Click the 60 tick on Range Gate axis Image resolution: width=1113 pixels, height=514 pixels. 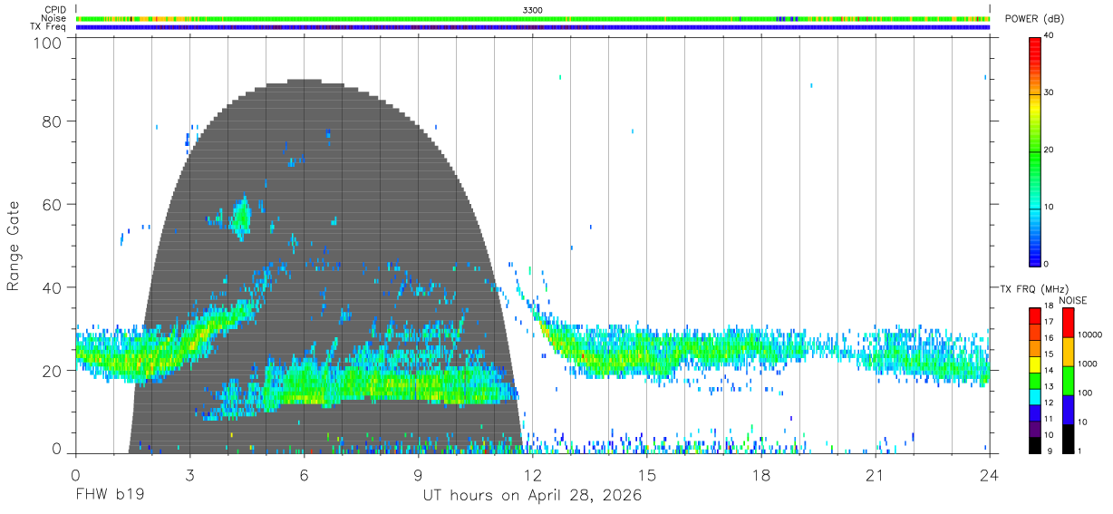click(x=53, y=204)
